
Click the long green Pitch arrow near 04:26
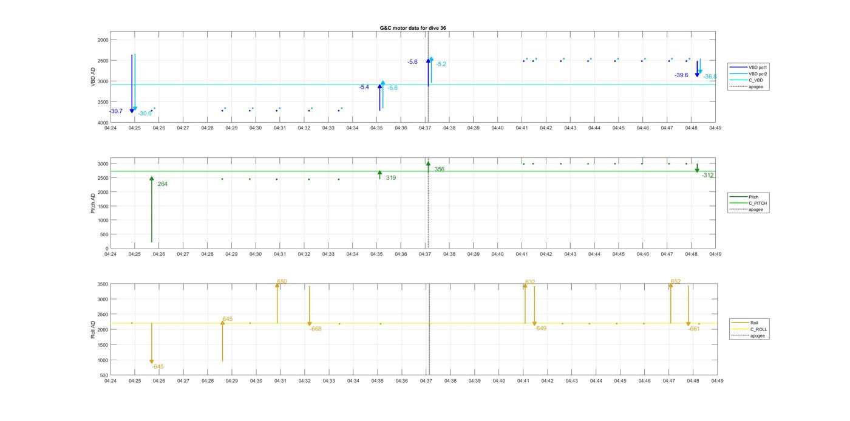tap(152, 210)
